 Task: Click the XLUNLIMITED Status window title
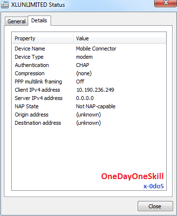38,5
